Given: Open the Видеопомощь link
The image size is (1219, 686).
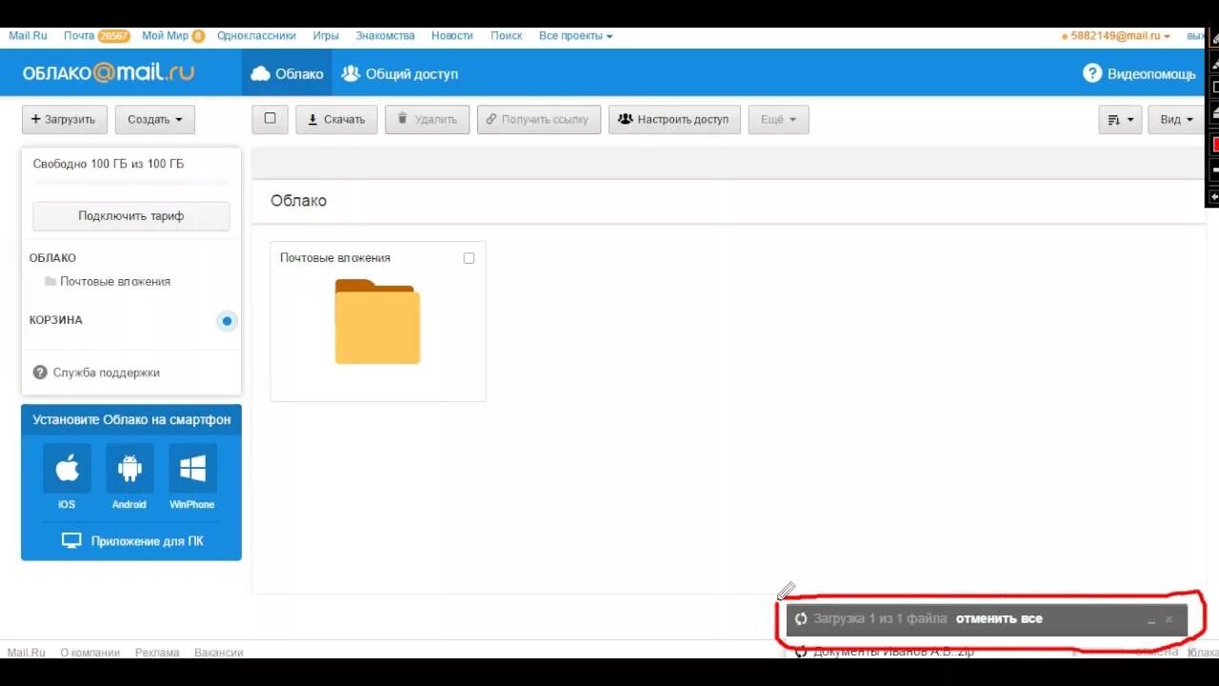Looking at the screenshot, I should [1151, 73].
